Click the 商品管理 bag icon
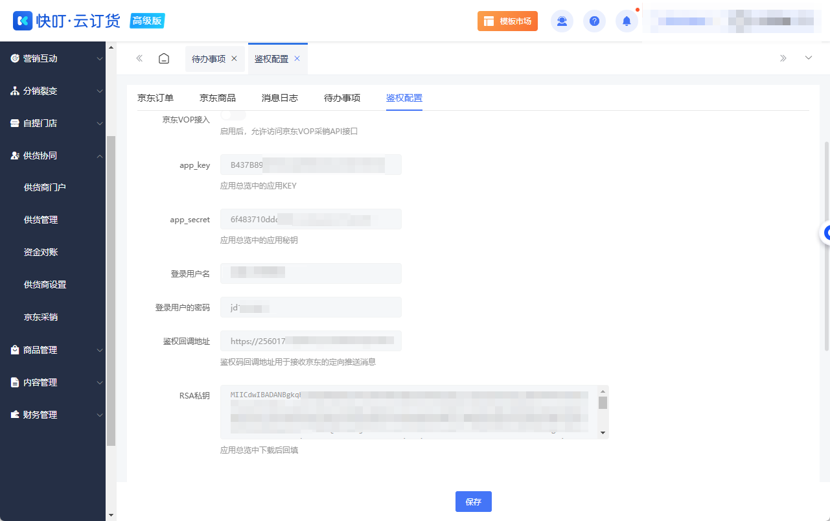 tap(15, 350)
